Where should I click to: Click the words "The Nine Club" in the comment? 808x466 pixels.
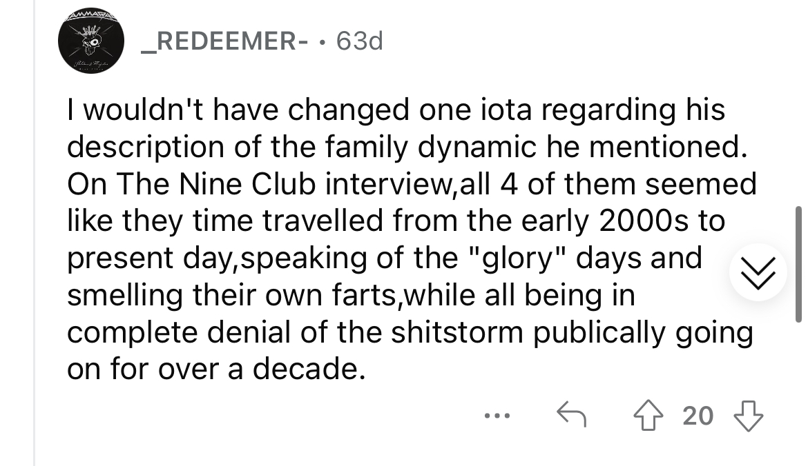tap(216, 184)
